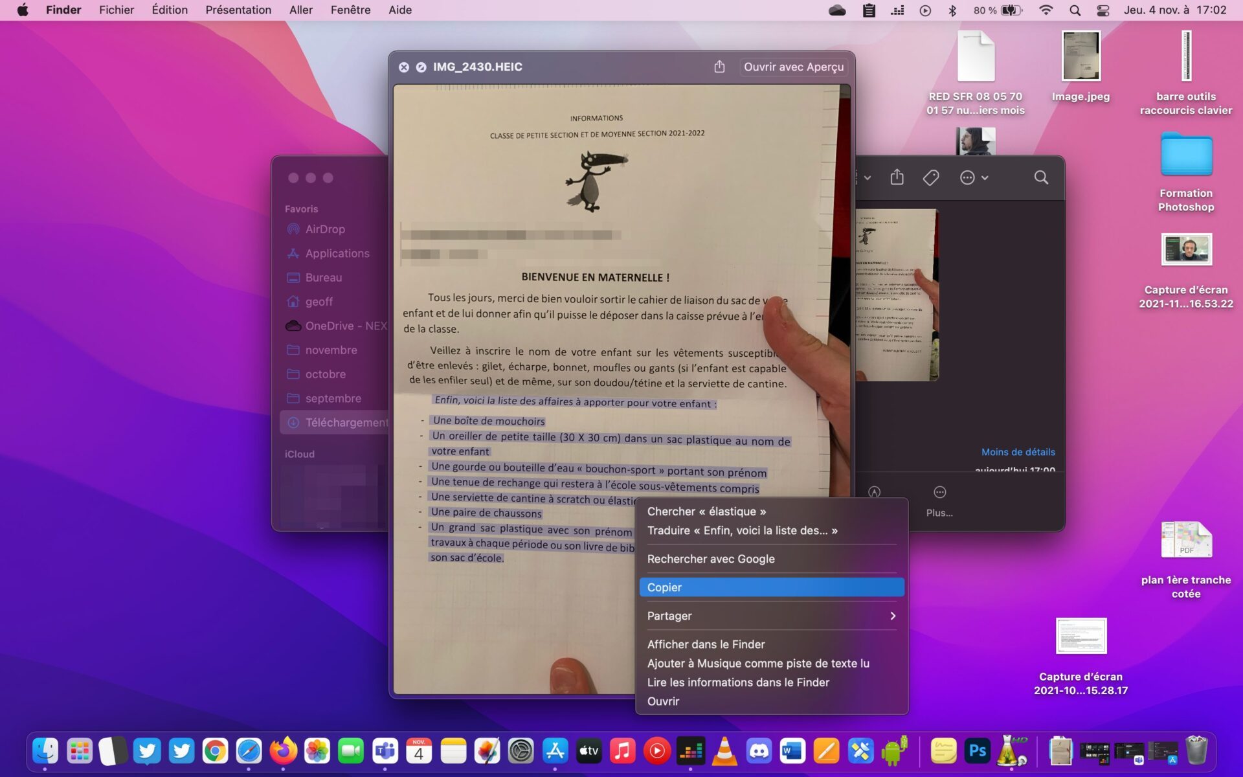This screenshot has height=777, width=1243.
Task: Open the Apple menu
Action: [23, 10]
